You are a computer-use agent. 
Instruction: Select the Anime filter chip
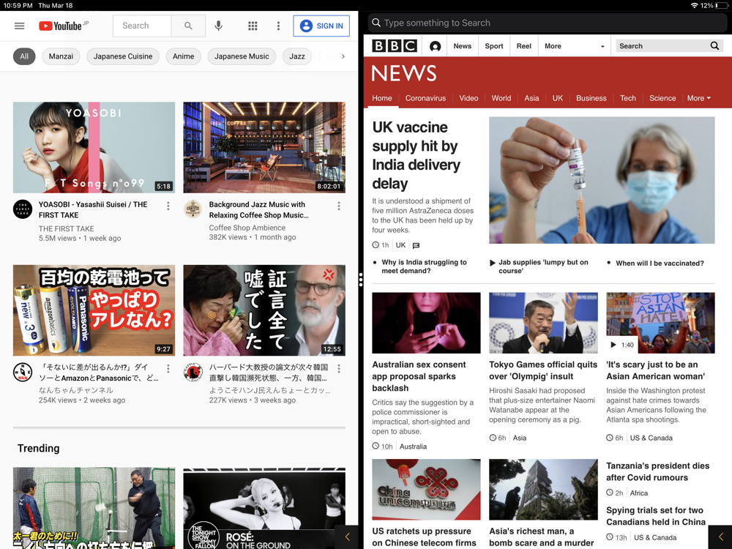pos(184,56)
